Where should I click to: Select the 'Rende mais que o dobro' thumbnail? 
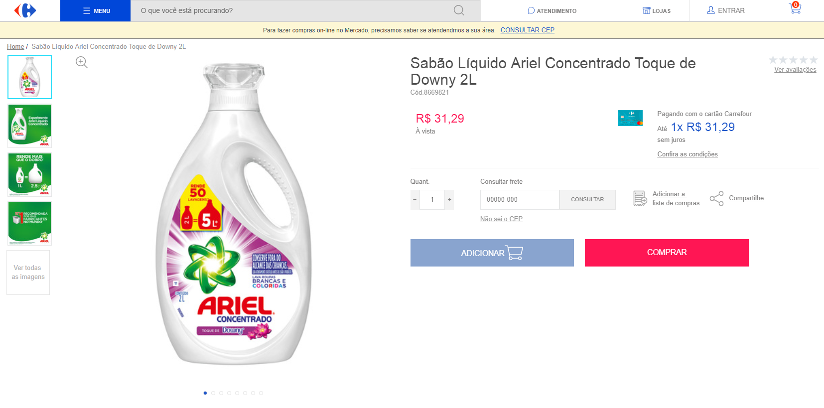click(x=29, y=174)
